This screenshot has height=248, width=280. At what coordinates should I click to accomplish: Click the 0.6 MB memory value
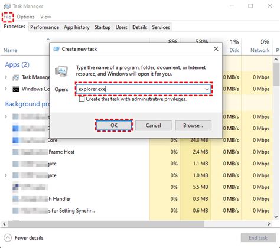[x=200, y=211]
